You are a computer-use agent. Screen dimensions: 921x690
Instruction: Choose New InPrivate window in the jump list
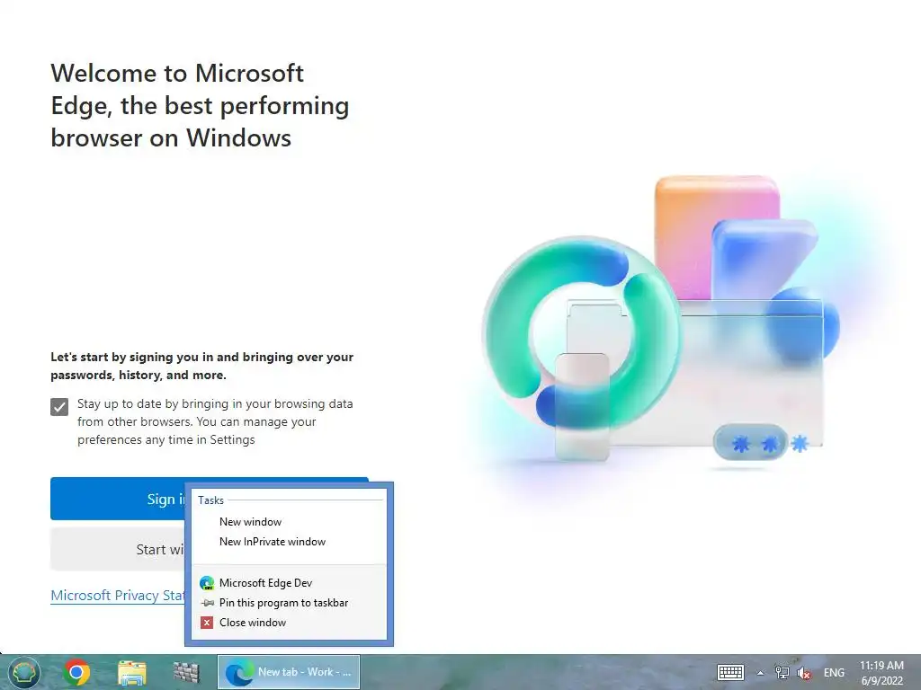tap(289, 542)
